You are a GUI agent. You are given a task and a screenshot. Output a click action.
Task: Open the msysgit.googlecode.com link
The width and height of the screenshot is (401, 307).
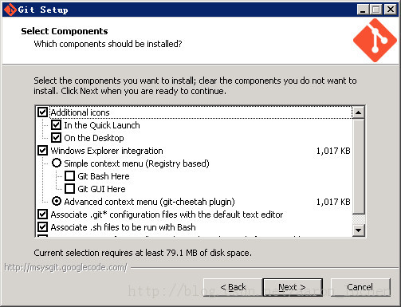pyautogui.click(x=66, y=267)
